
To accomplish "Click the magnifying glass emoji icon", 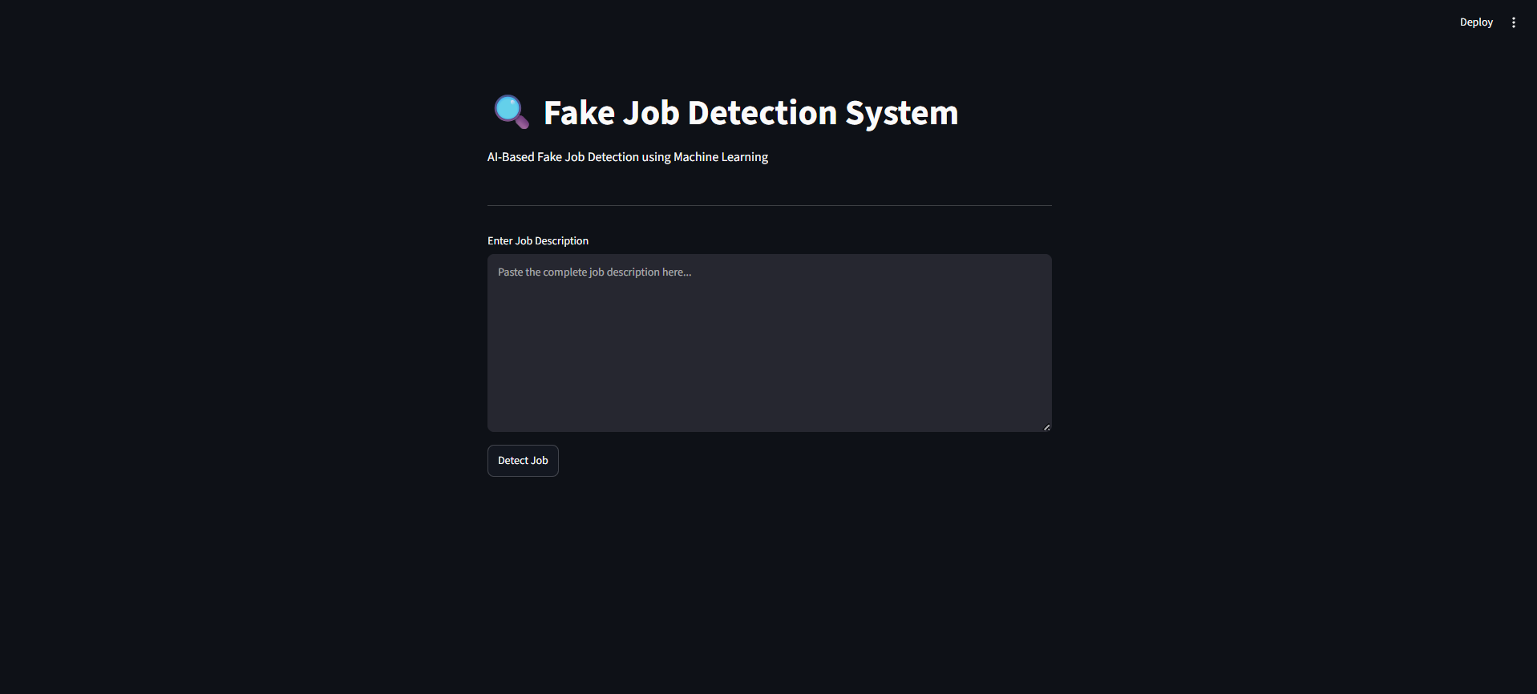I will 512,112.
